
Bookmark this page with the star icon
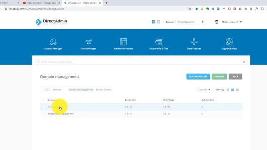pos(190,9)
